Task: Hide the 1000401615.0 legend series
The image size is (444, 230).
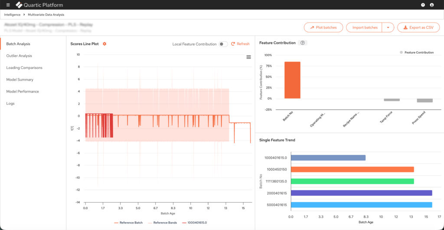Action: (194, 223)
